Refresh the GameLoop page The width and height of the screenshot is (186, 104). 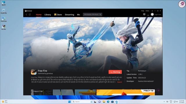[x=30, y=14]
